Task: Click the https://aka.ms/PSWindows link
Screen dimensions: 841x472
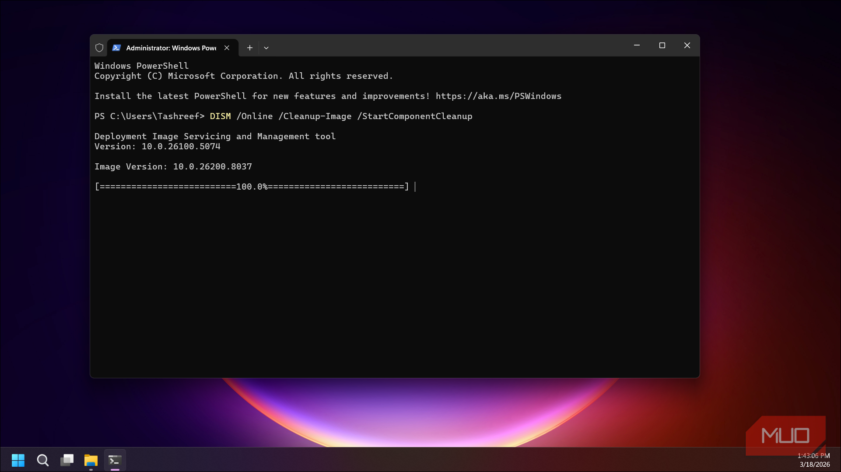Action: [x=498, y=96]
